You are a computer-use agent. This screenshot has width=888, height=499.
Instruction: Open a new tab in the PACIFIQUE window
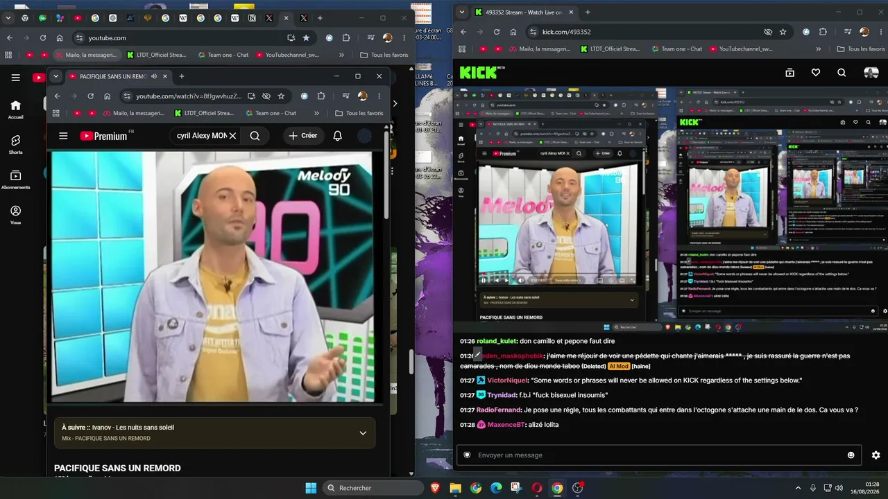(182, 76)
